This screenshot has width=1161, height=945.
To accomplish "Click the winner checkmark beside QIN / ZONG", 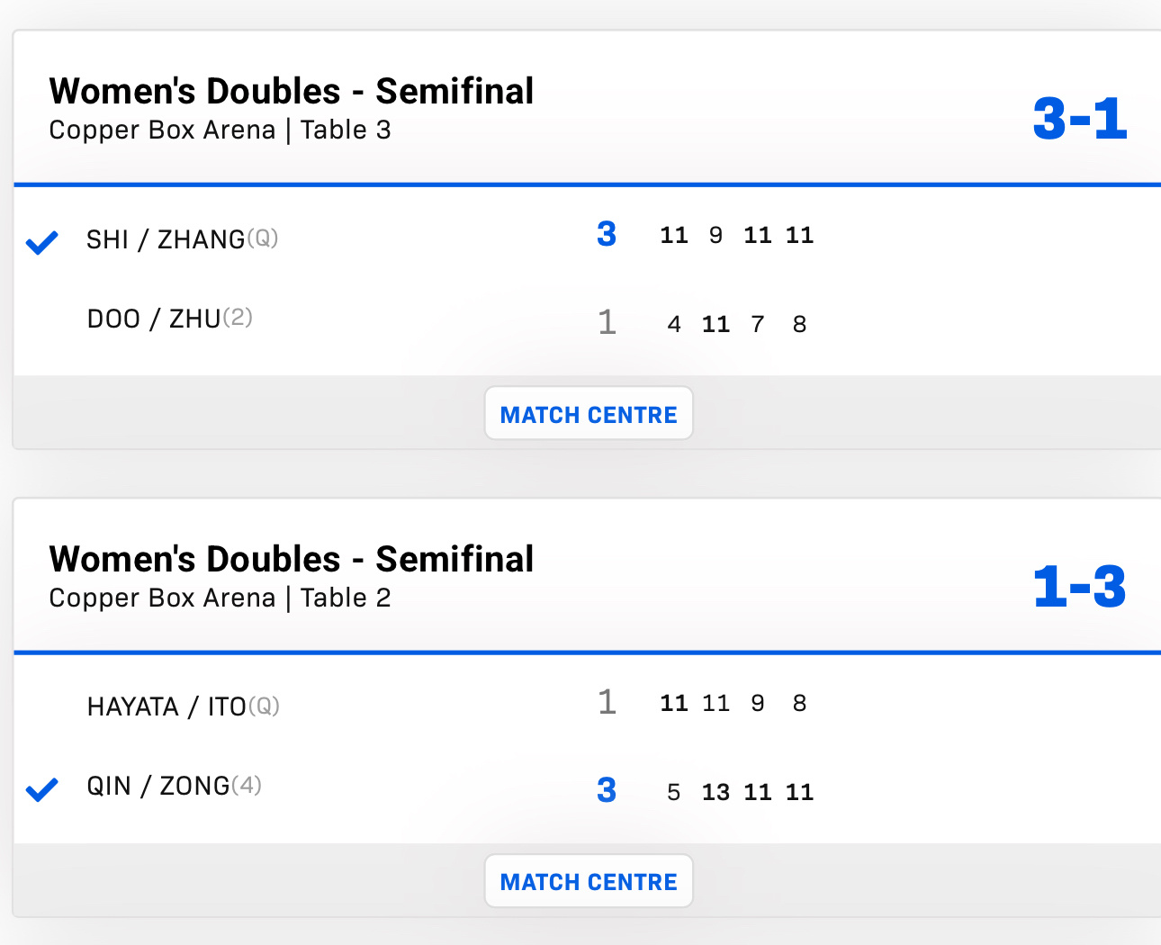I will 41,789.
